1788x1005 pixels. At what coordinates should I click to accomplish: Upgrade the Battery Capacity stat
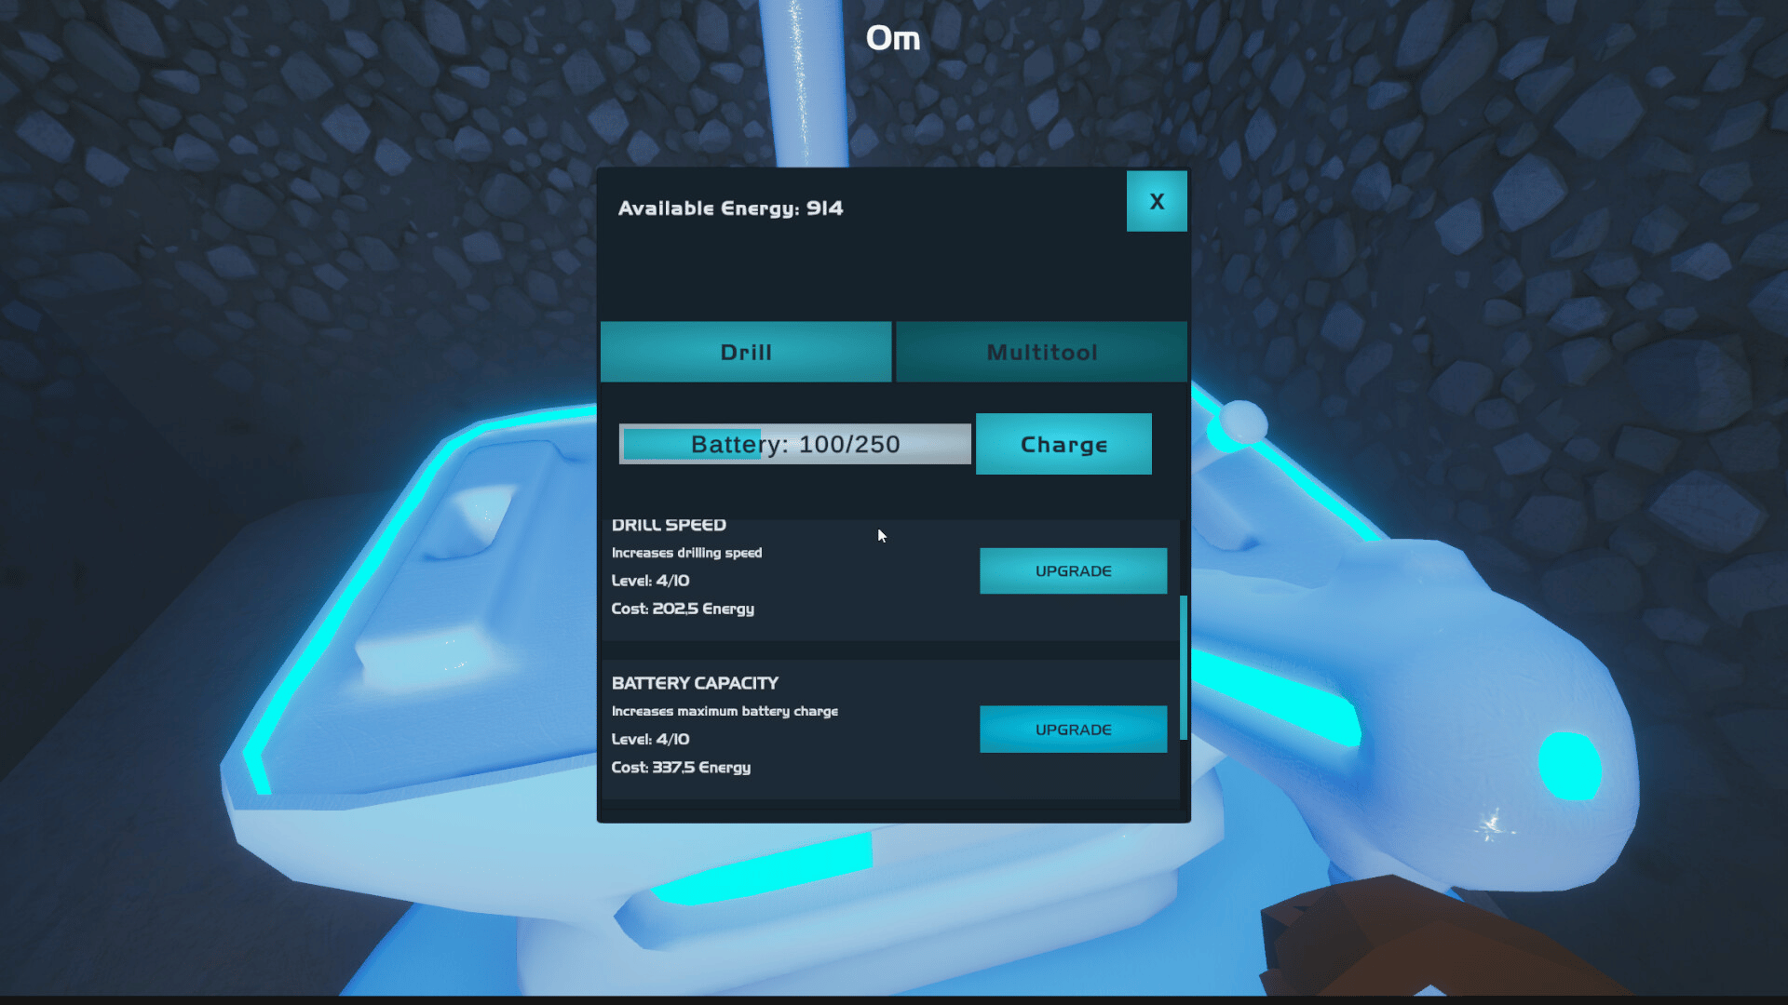click(1073, 730)
